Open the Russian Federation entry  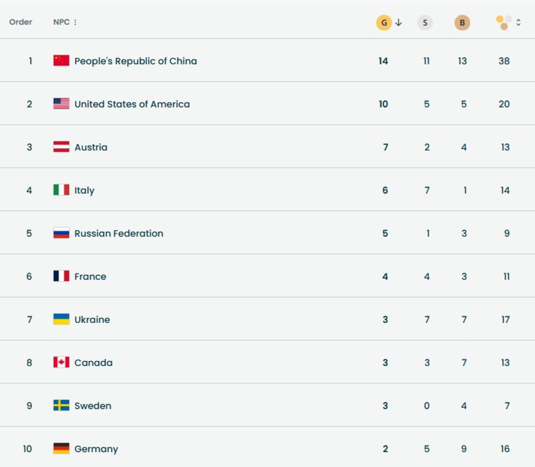[119, 233]
